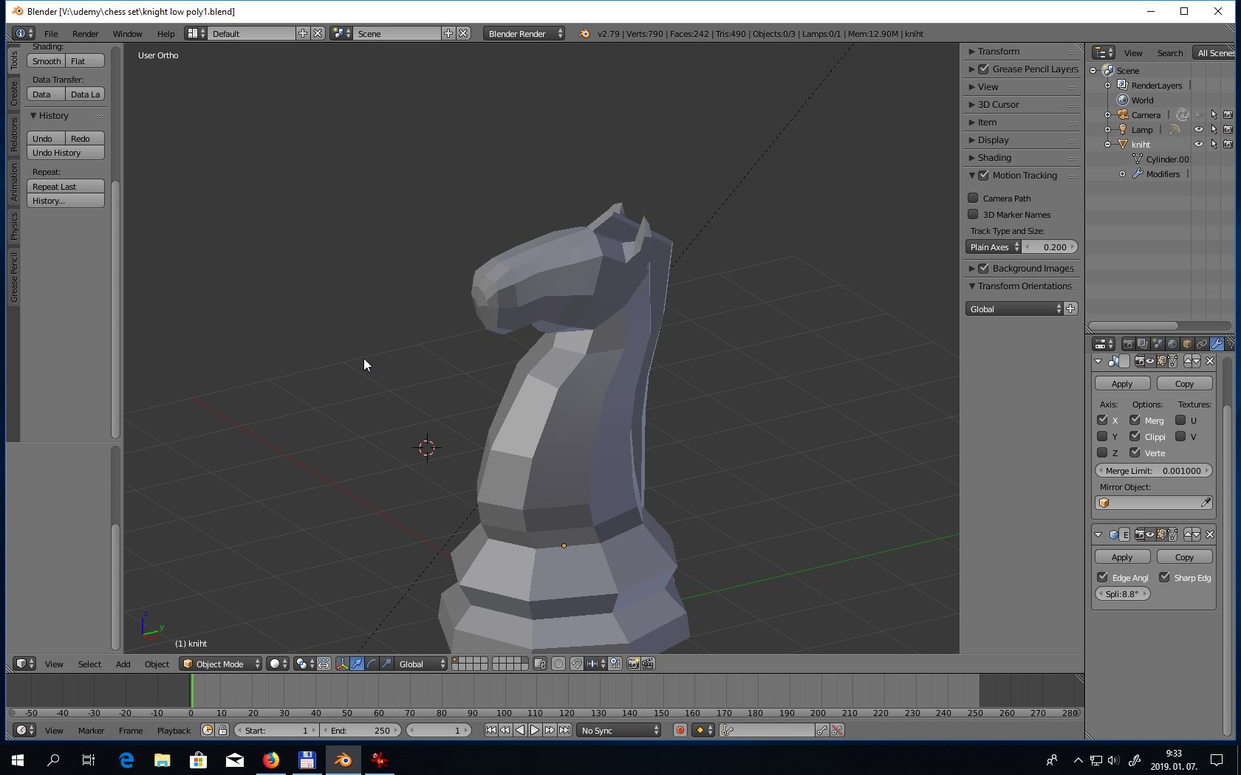Toggle the Sharp Edges checkbox
Viewport: 1241px width, 775px height.
click(1164, 577)
